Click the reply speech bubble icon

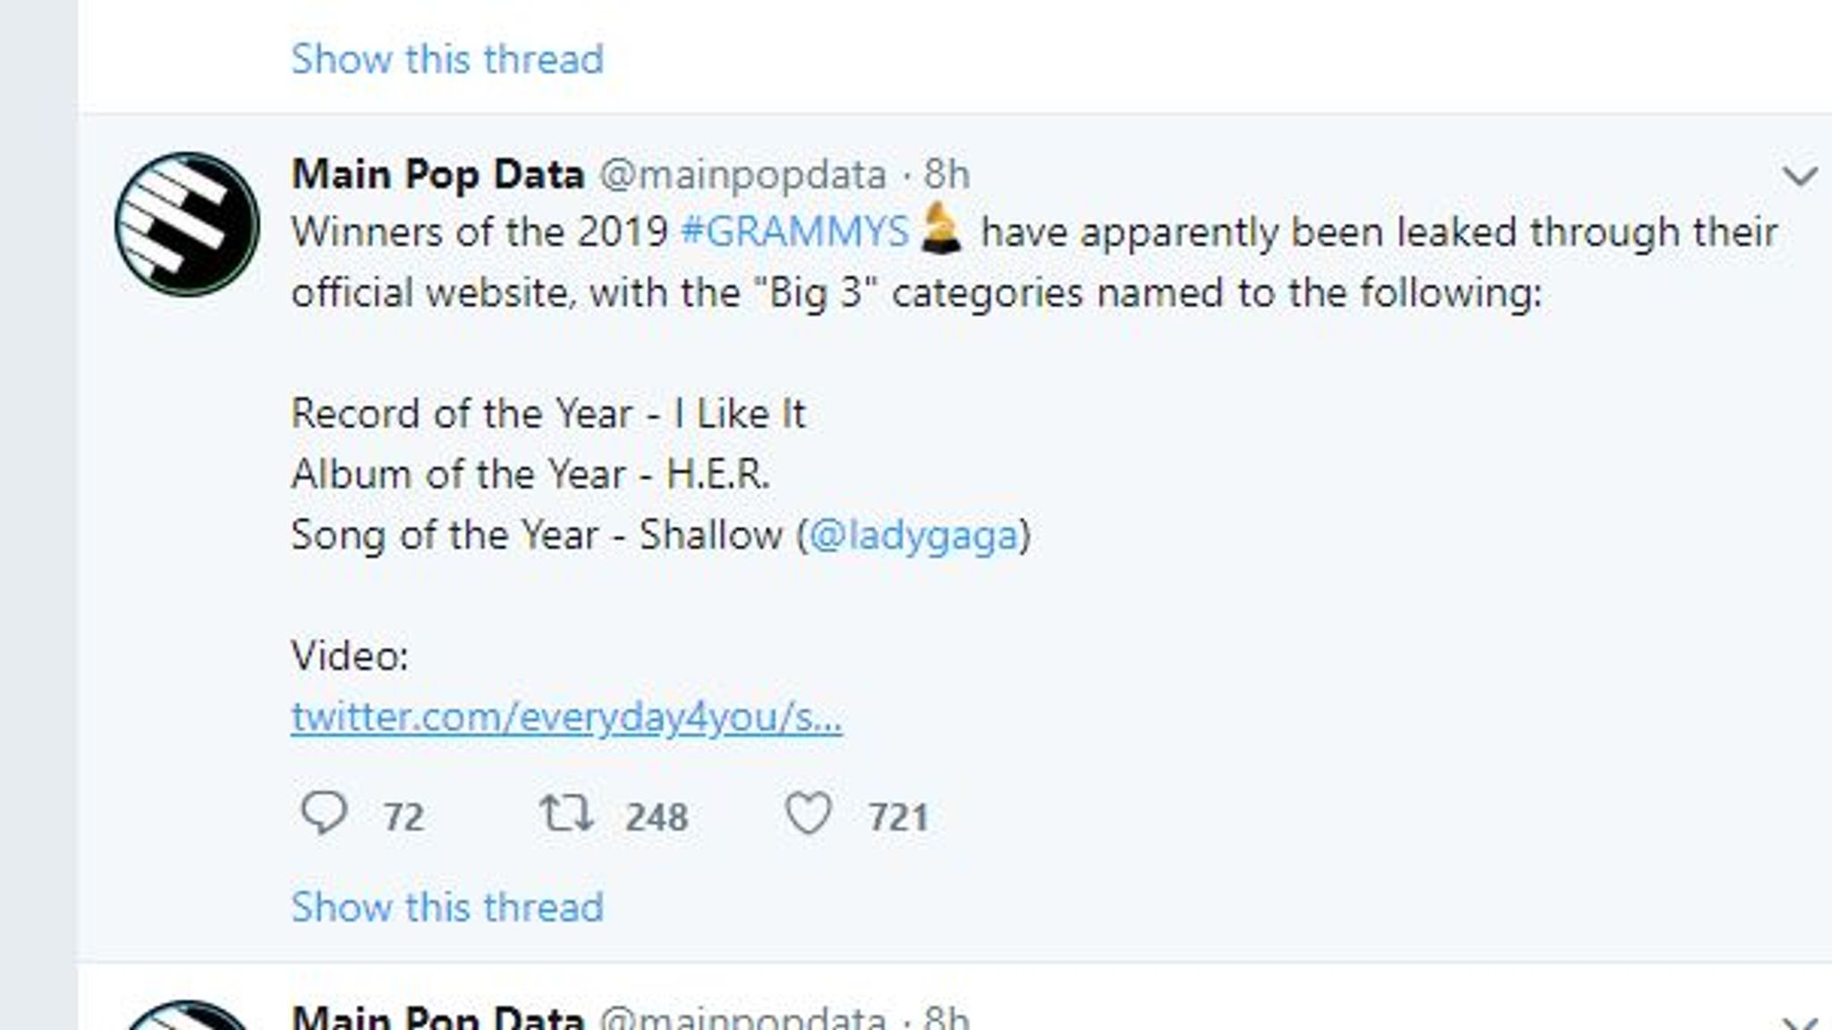(x=323, y=814)
